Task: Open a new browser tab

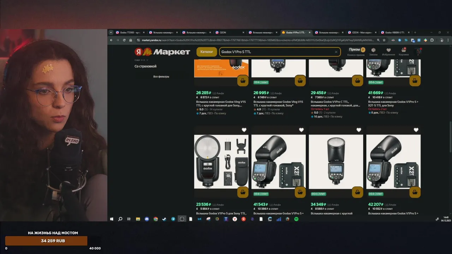Action: tap(415, 32)
